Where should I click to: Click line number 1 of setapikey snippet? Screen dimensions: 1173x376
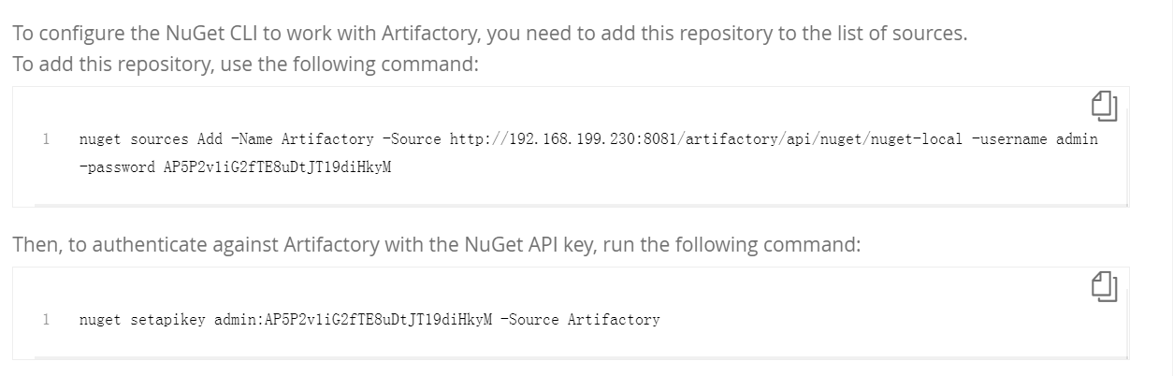46,320
